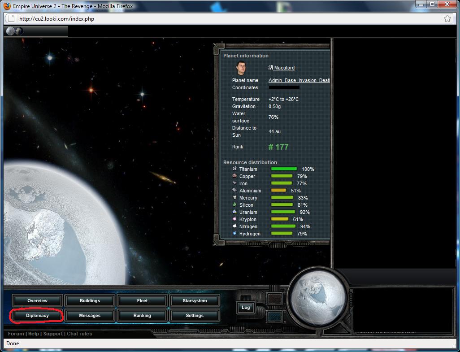Click the Titanium resource icon
The height and width of the screenshot is (352, 460).
point(234,169)
